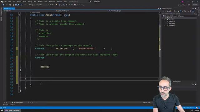Collapse the Main method outlining toggle
This screenshot has height=112, width=200.
coord(19,15)
